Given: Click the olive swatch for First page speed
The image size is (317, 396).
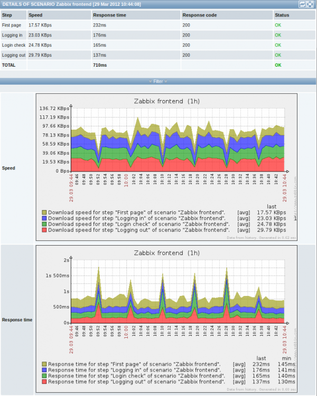Looking at the screenshot, I should 44,212.
